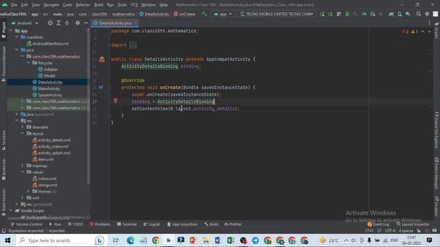The image size is (440, 247).
Task: Open the Run tool window
Action: [55, 224]
